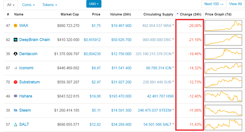The width and height of the screenshot is (245, 132).
Task: Open the Dentacoin name link
Action: [28, 54]
